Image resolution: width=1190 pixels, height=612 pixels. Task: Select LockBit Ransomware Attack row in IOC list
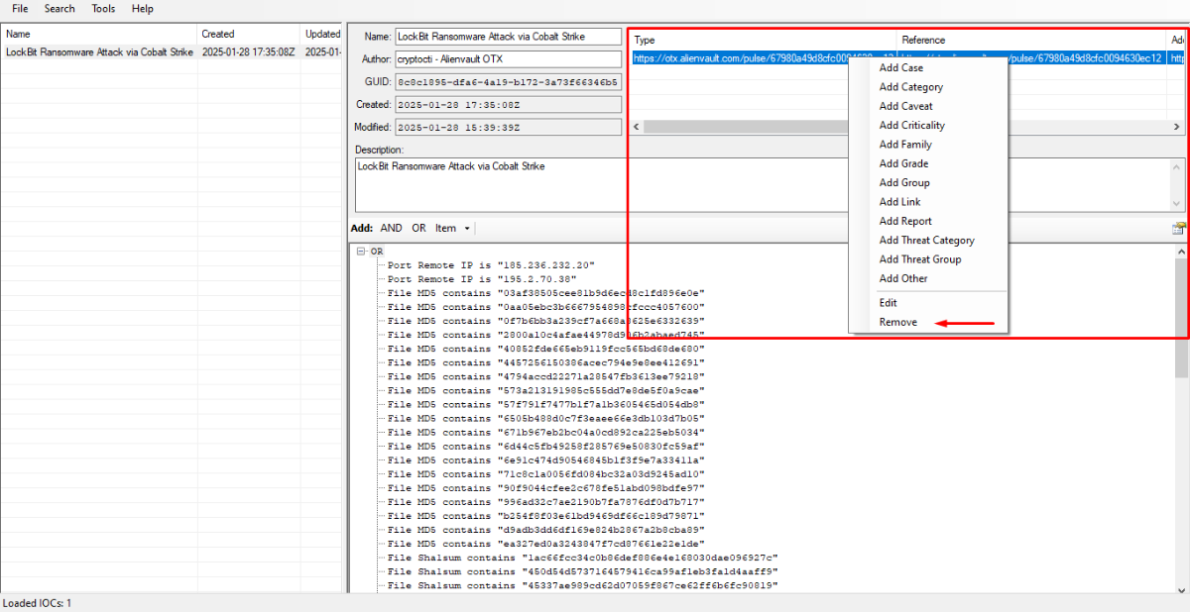[x=172, y=52]
